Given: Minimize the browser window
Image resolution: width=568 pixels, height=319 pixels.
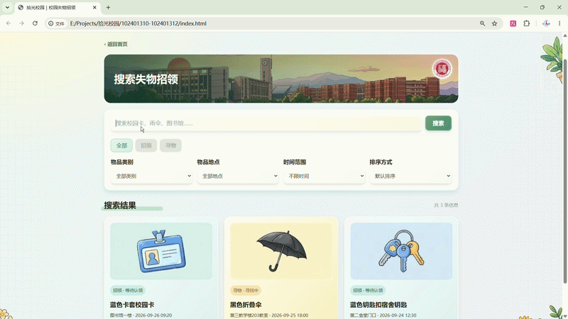Looking at the screenshot, I should click(525, 7).
